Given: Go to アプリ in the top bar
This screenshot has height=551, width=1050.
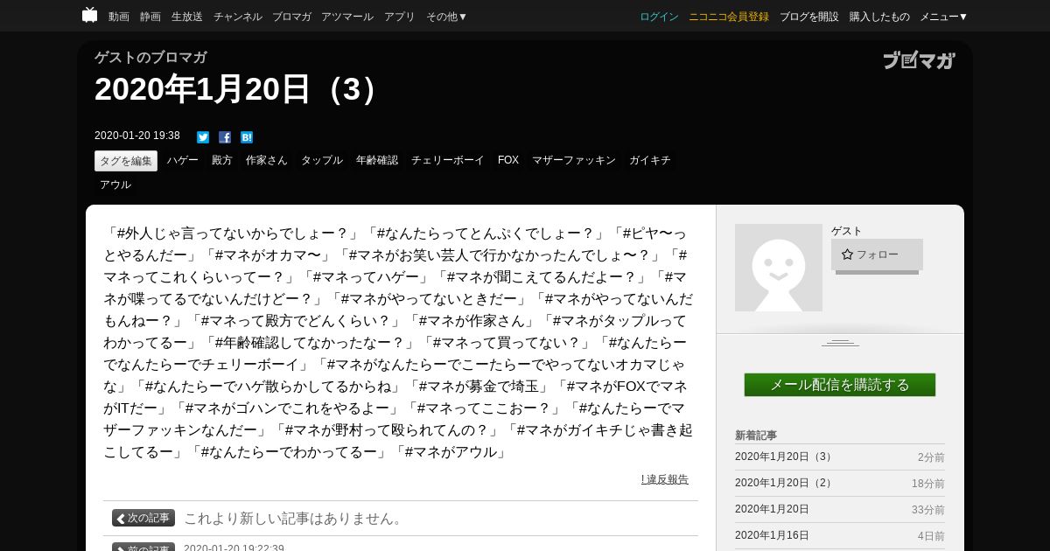Looking at the screenshot, I should [400, 17].
